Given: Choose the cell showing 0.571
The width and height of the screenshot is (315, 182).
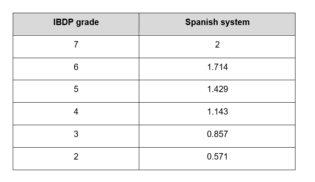Looking at the screenshot, I should click(x=217, y=157).
